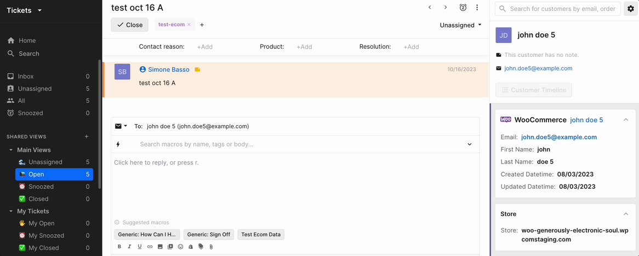Collapse the WooCommerce customer section
The image size is (639, 256).
pyautogui.click(x=626, y=120)
